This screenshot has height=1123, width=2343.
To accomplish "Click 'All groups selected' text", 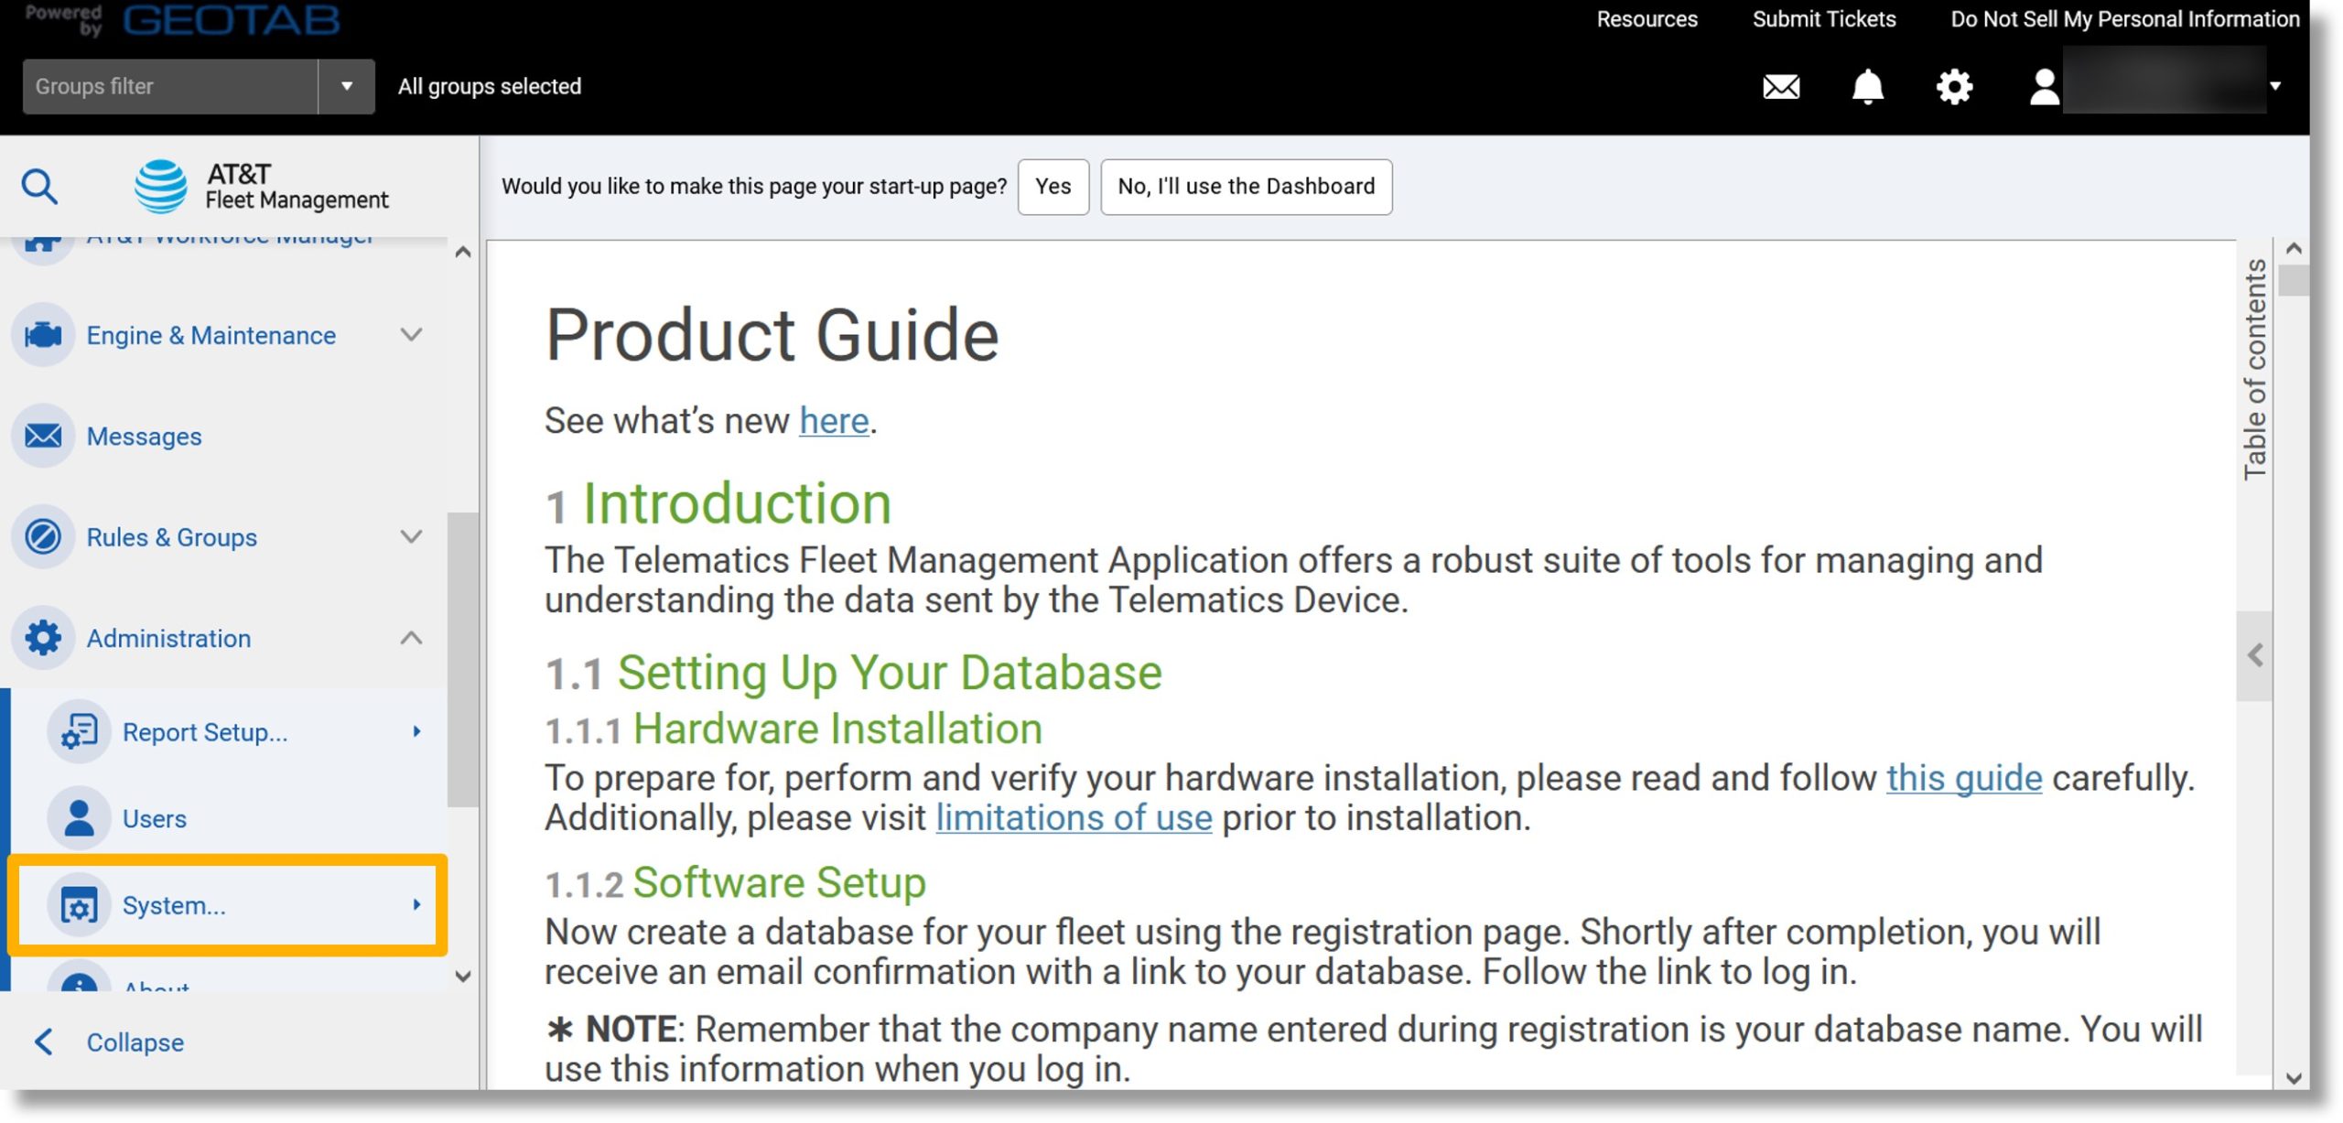I will tap(489, 86).
